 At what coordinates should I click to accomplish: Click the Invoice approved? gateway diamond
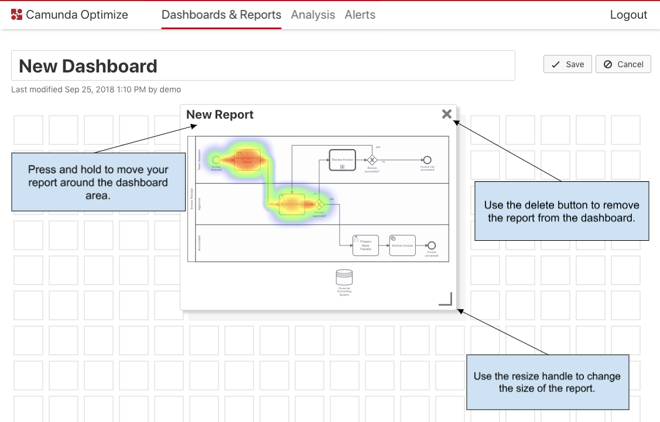pyautogui.click(x=320, y=205)
